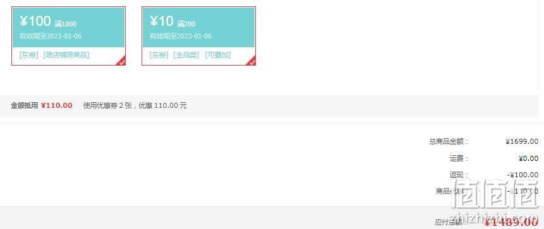Click the 使用优惠券 2 张 summary text

(107, 105)
